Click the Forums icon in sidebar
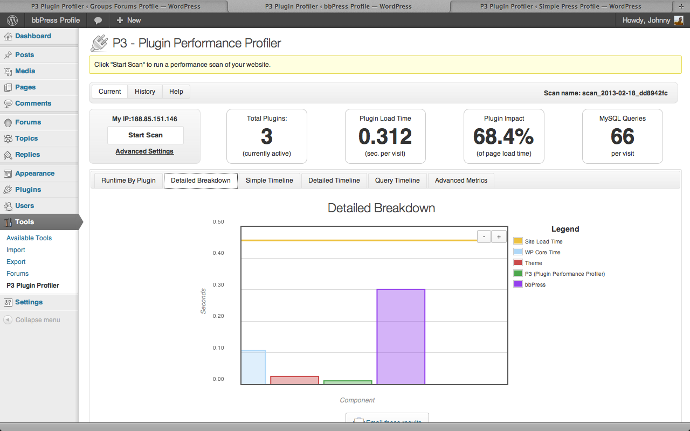The width and height of the screenshot is (690, 431). click(8, 123)
